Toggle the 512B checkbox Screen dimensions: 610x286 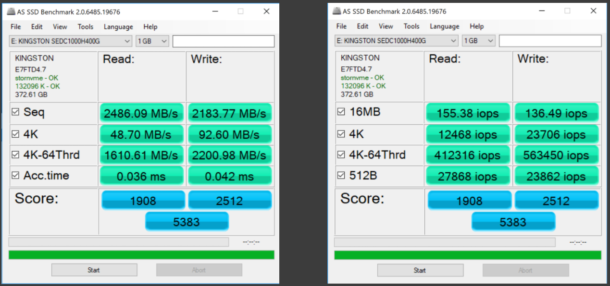(341, 176)
